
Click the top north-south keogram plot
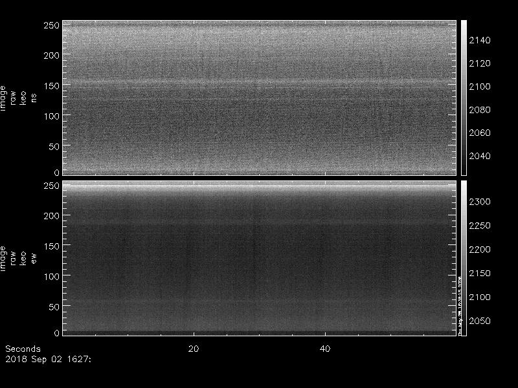point(260,98)
